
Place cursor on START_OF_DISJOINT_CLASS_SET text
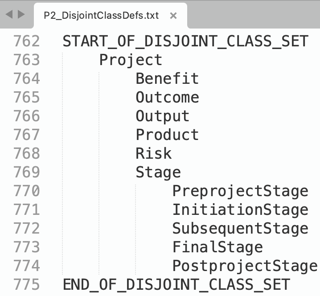[x=185, y=41]
